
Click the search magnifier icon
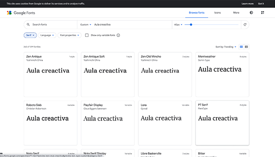(28, 24)
